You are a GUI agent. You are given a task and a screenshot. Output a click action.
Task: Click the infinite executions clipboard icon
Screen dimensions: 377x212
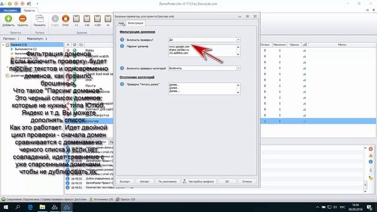(108, 19)
